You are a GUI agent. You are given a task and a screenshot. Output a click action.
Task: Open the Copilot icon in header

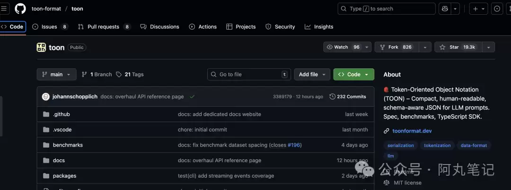pyautogui.click(x=444, y=8)
